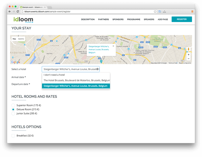The height and width of the screenshot is (157, 202).
Task: Click Steigenberger Wiltcher's link in map popup
Action: tap(99, 50)
